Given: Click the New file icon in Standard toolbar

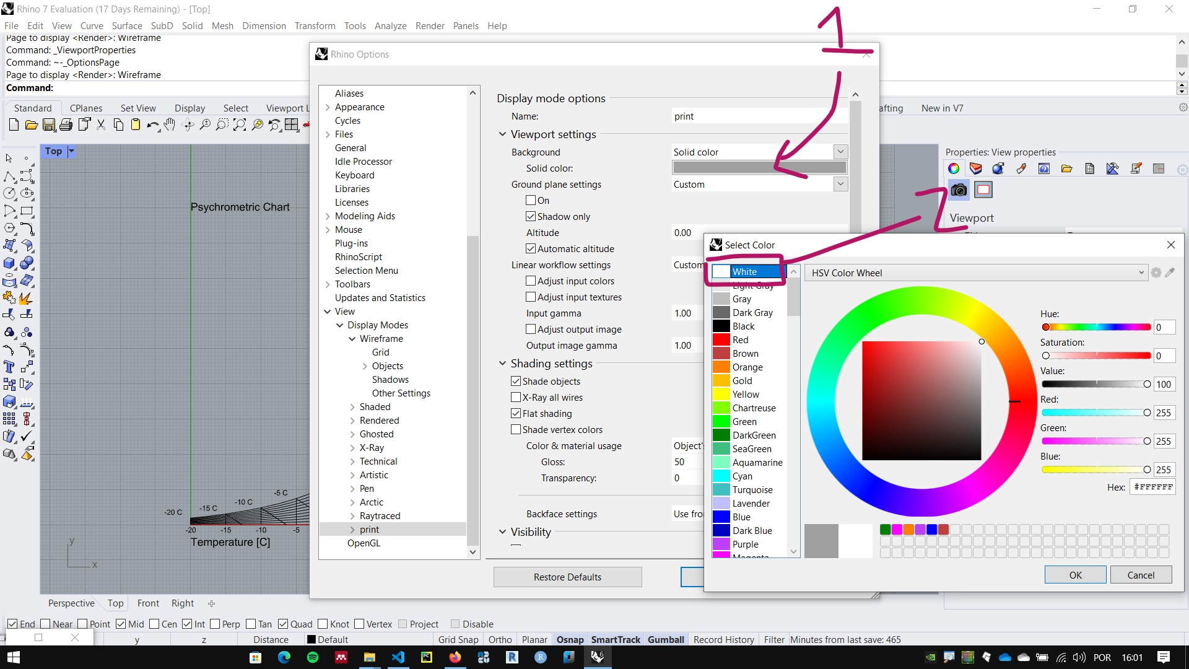Looking at the screenshot, I should tap(14, 125).
